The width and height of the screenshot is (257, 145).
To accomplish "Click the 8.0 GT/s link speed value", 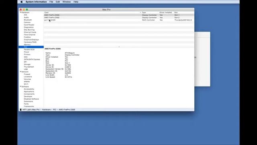I will click(68, 77).
